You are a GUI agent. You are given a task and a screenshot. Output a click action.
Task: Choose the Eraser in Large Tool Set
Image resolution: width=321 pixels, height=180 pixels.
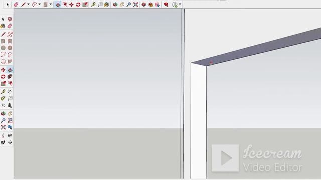click(10, 26)
